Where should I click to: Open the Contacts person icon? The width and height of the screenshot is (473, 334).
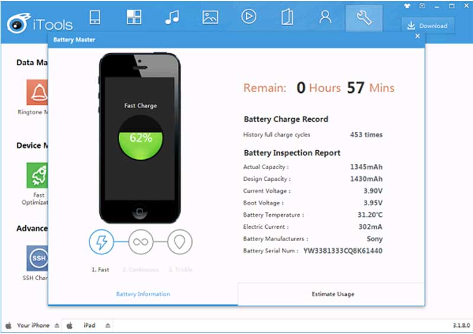[325, 17]
